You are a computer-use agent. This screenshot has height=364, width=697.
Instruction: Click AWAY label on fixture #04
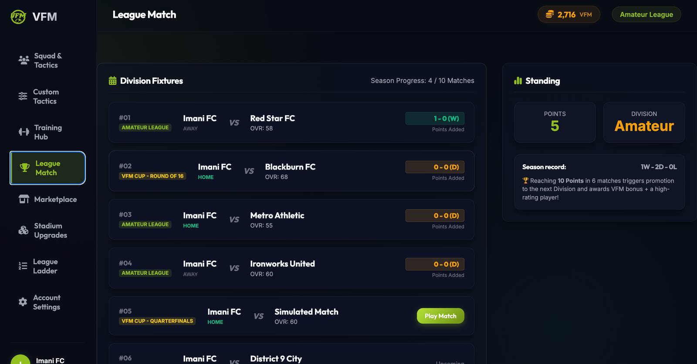190,274
